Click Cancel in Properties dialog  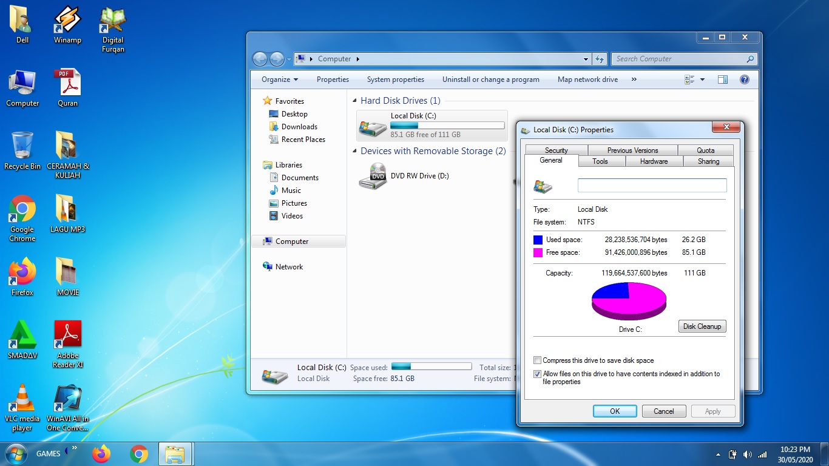664,411
